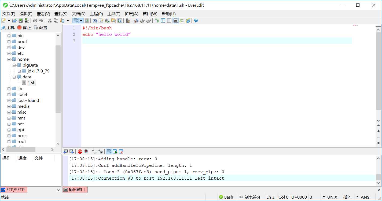The height and width of the screenshot is (201, 382).
Task: Open the 查看(V) menu
Action: pos(43,14)
